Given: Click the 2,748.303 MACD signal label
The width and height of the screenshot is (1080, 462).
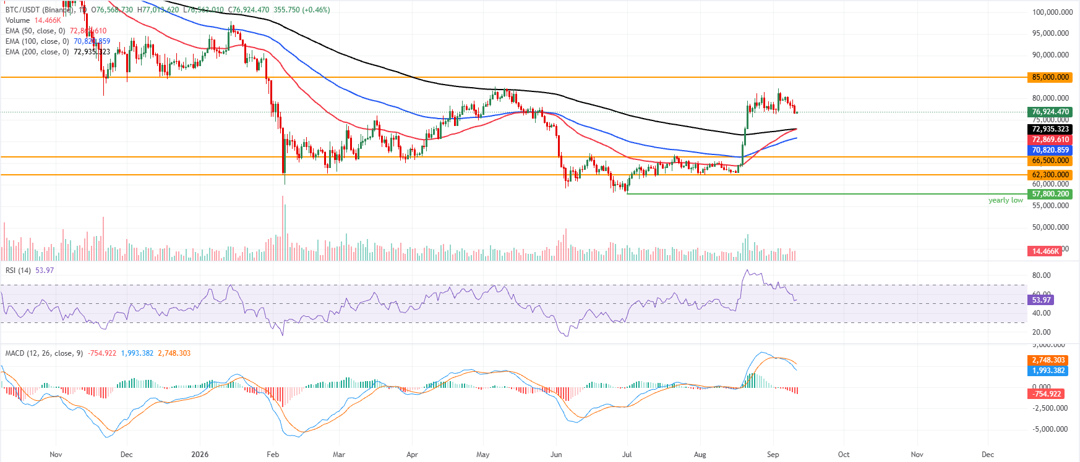Looking at the screenshot, I should pos(1048,360).
